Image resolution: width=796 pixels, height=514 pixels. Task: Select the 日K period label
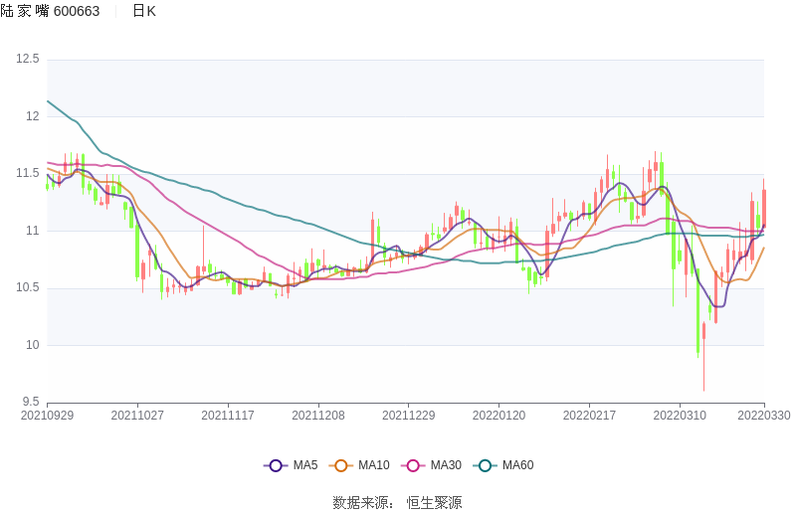point(144,11)
